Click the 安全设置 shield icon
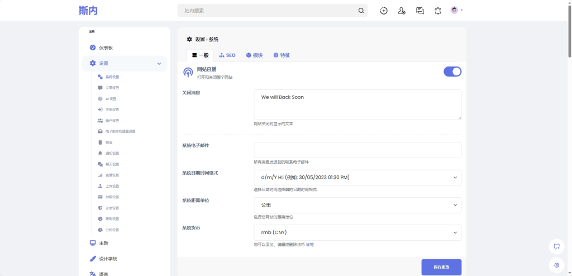This screenshot has height=276, width=572. (x=101, y=208)
